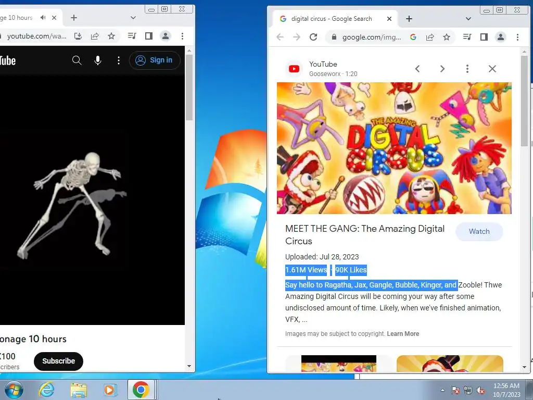Viewport: 533px width, 400px height.
Task: Click YouTube window vertical scrollbar thumb
Action: (x=189, y=87)
